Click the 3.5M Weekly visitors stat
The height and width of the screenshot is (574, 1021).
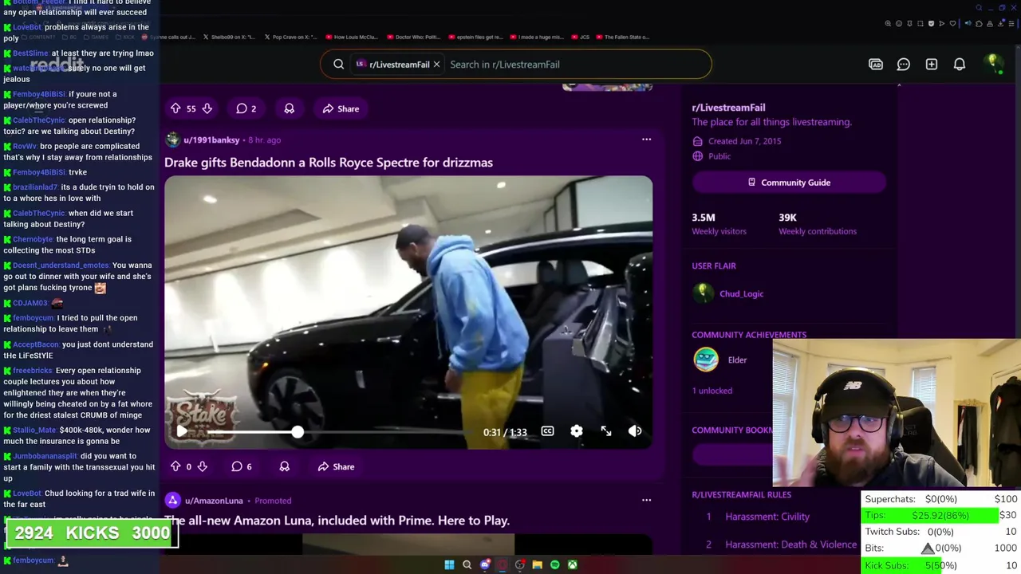719,223
